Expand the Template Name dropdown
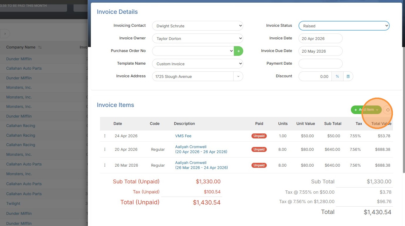 [x=198, y=64]
